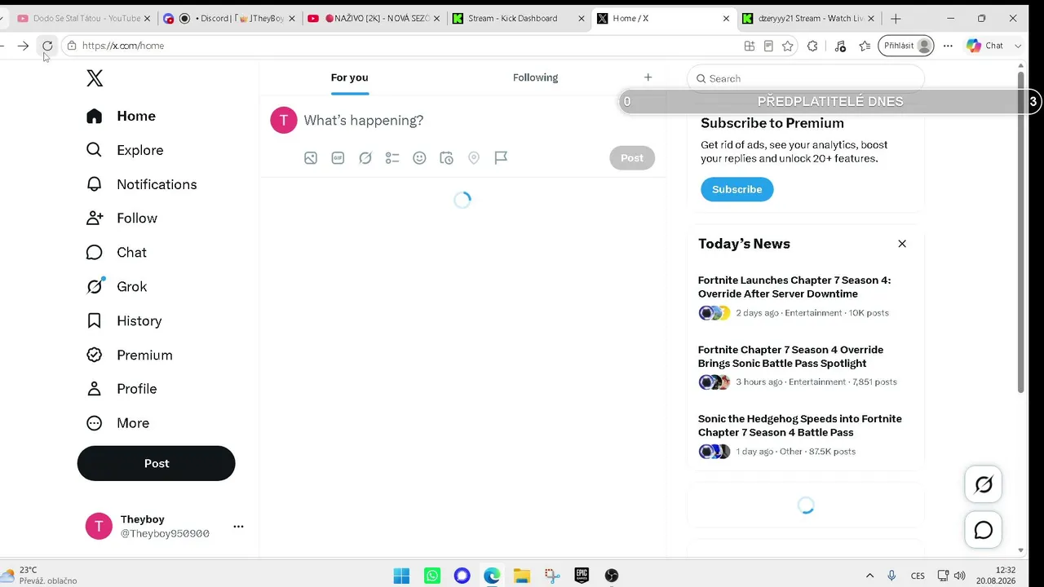Switch to the Following tab

(535, 77)
